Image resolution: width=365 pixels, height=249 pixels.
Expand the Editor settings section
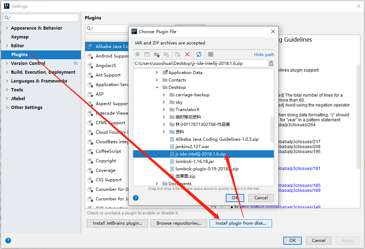coord(7,45)
